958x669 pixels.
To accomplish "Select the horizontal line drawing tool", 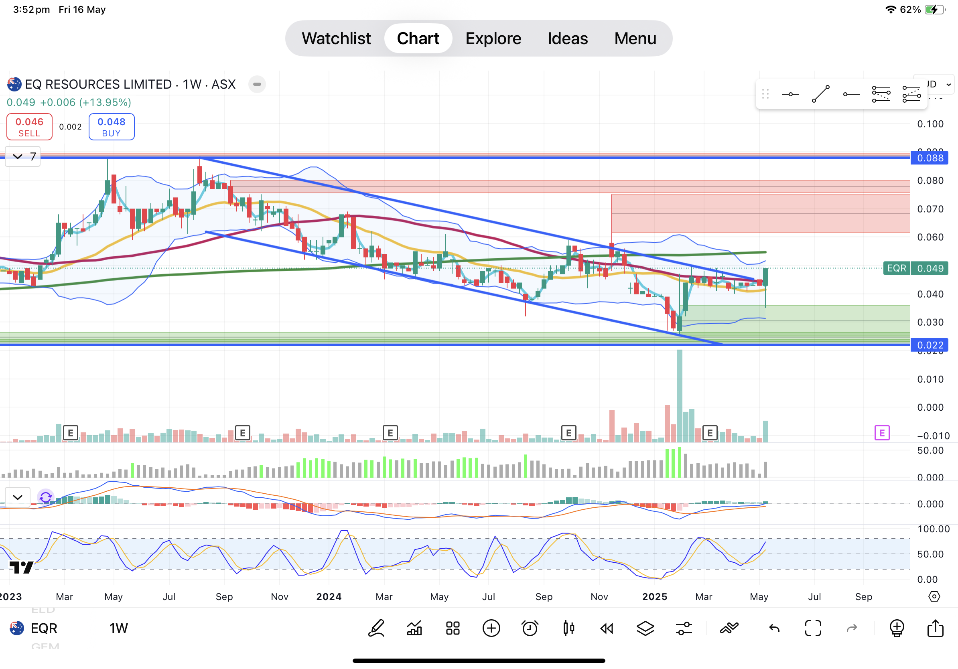I will (x=790, y=95).
